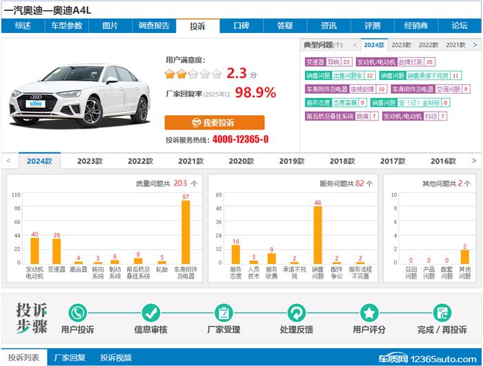This screenshot has width=483, height=366.
Task: Click the 变速器 bar with 39
Action: tap(57, 251)
